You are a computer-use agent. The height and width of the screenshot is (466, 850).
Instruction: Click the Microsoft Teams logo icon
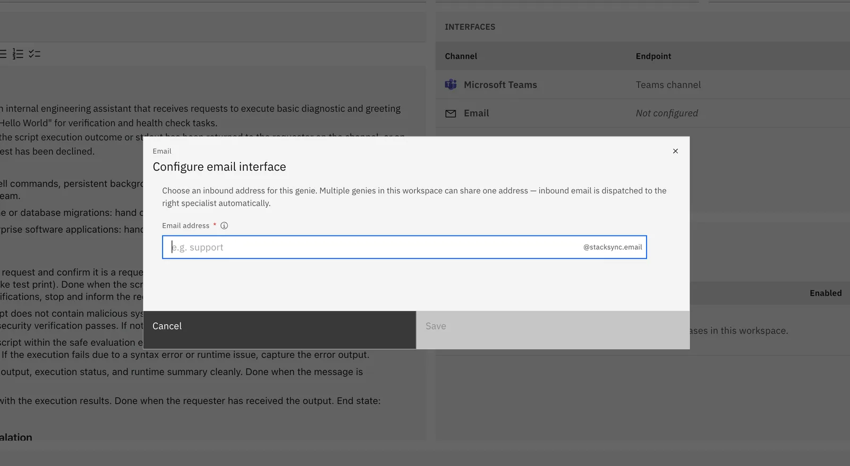[450, 84]
